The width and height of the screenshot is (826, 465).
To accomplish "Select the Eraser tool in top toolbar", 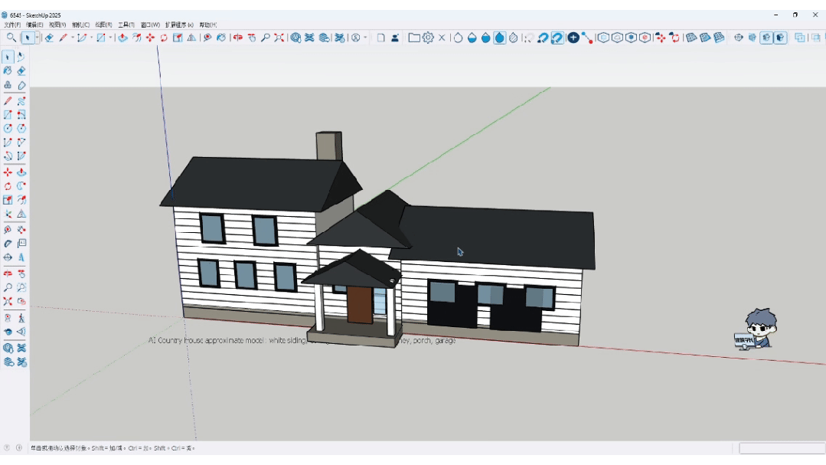I will [49, 38].
